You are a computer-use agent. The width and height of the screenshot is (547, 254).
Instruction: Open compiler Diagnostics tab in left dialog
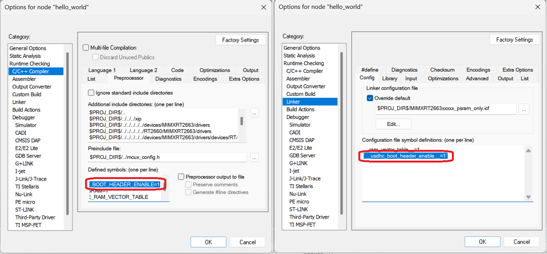[x=168, y=79]
